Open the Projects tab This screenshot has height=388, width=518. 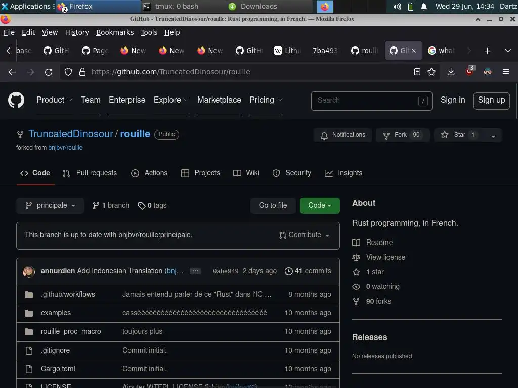coord(200,173)
